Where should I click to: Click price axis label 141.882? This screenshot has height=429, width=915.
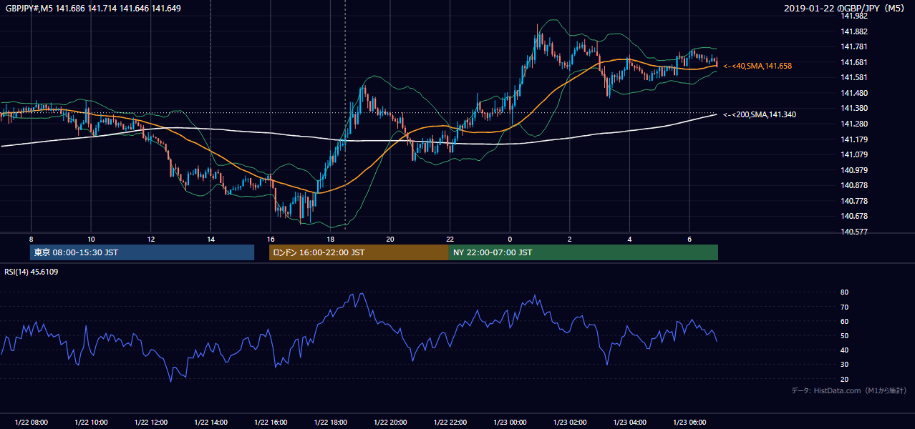coord(853,31)
